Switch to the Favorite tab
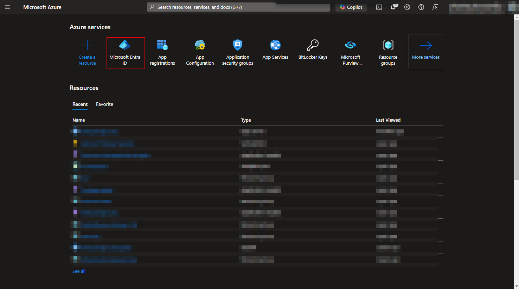The image size is (519, 289). point(104,104)
